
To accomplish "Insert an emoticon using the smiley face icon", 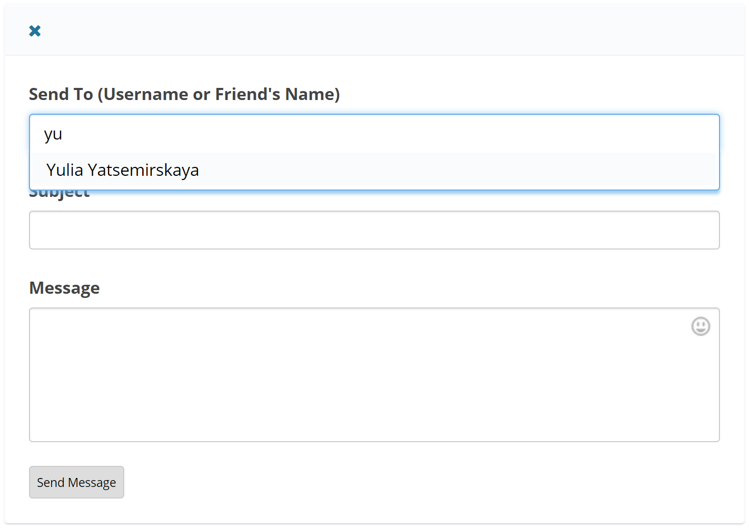I will pyautogui.click(x=700, y=326).
